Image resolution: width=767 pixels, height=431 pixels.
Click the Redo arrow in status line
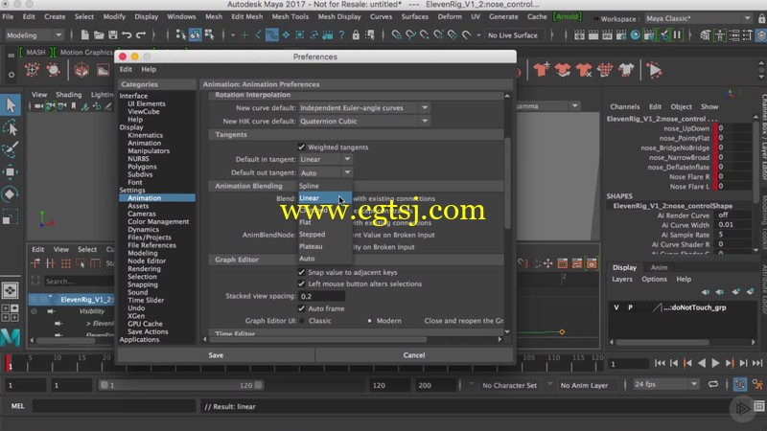(141, 35)
